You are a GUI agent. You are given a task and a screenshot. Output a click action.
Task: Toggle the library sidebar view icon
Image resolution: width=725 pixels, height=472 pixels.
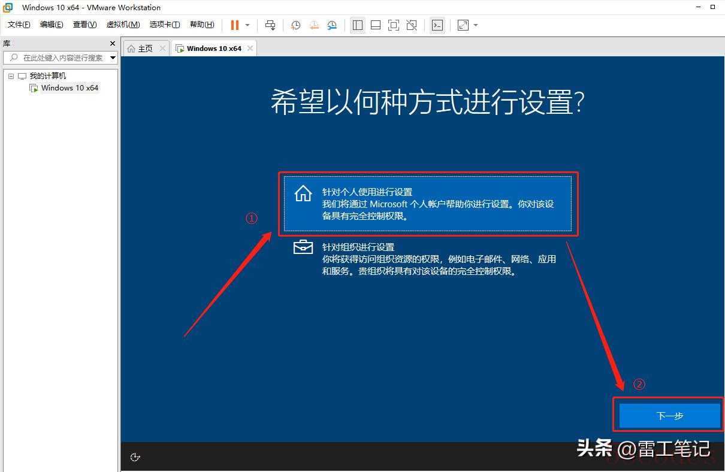point(358,25)
